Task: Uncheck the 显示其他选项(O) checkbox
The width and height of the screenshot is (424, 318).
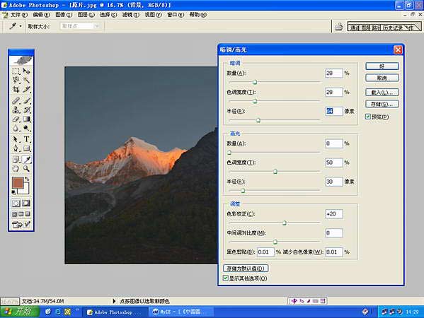Action: 226,278
